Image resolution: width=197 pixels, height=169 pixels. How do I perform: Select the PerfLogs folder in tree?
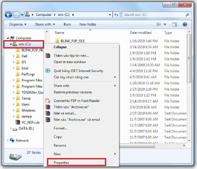click(28, 74)
